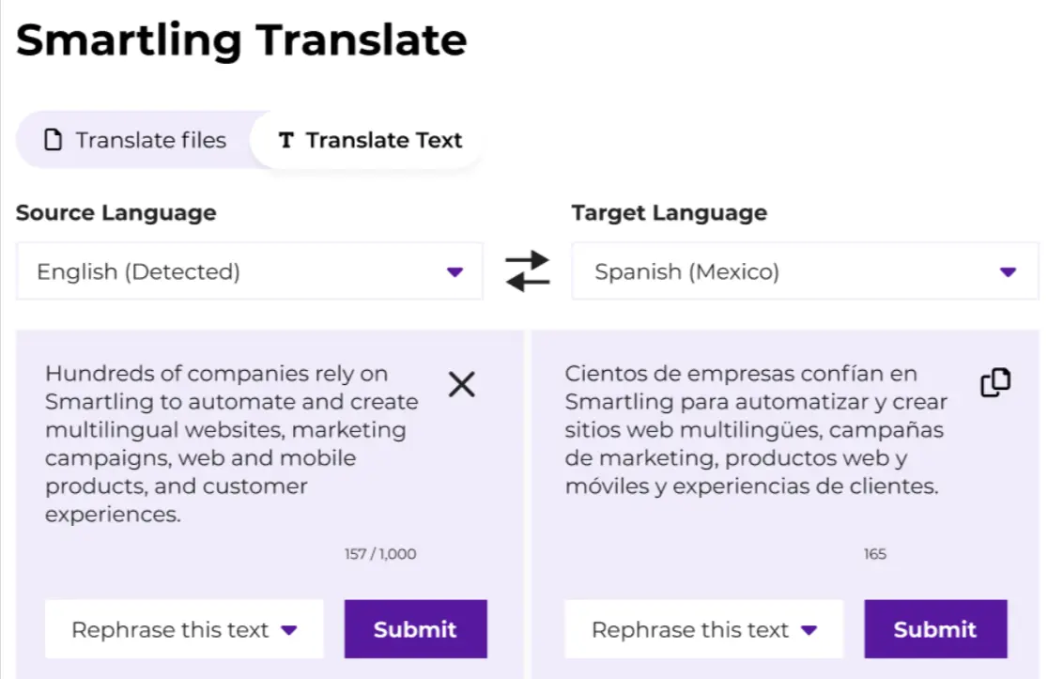Open the English (Detected) language dropdown
This screenshot has height=679, width=1063.
coord(249,271)
